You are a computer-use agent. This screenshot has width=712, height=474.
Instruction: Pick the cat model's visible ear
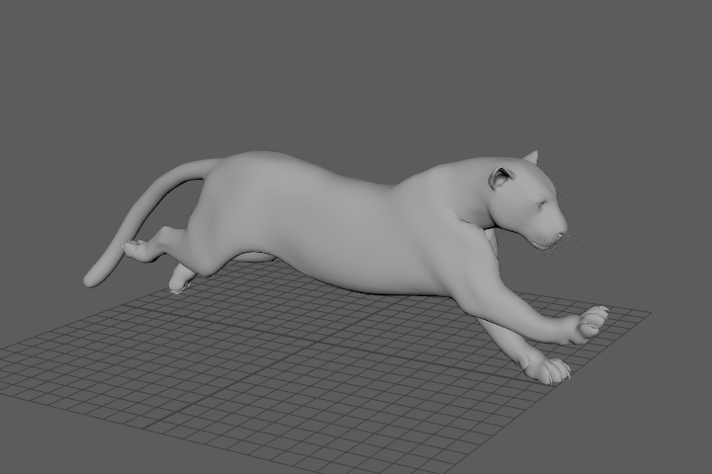click(x=499, y=178)
